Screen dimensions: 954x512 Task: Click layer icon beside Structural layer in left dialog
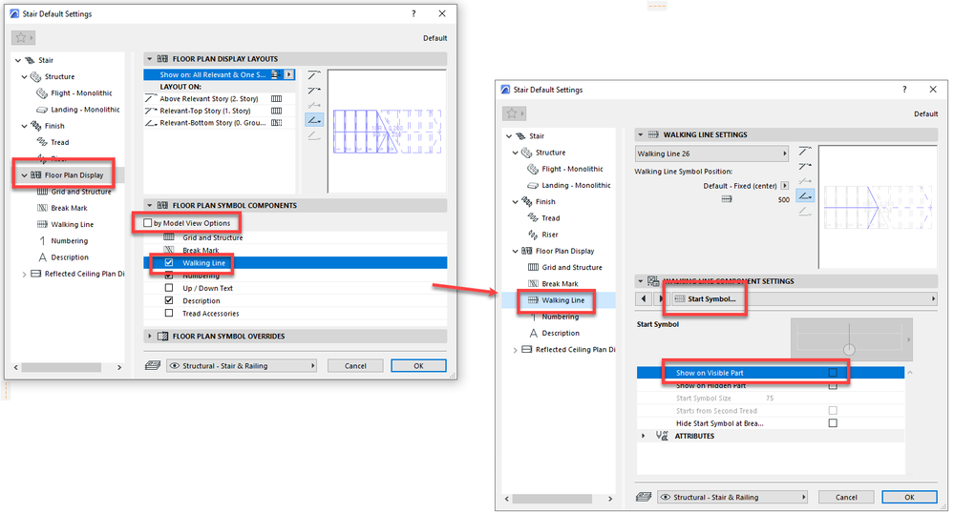(153, 365)
